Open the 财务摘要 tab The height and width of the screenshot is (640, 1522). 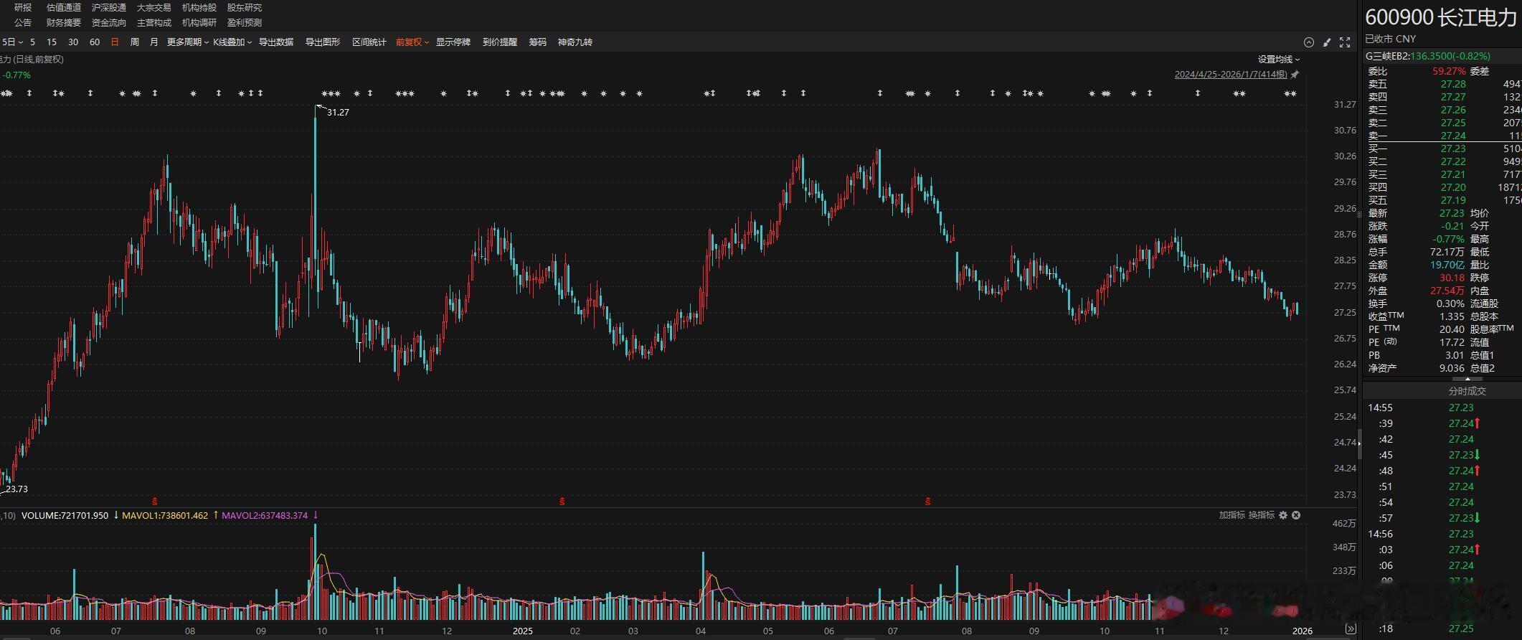(x=64, y=23)
